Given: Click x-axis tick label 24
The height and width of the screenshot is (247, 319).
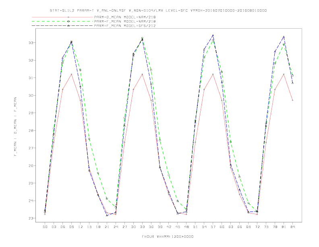Looking at the screenshot, I should (116, 227).
